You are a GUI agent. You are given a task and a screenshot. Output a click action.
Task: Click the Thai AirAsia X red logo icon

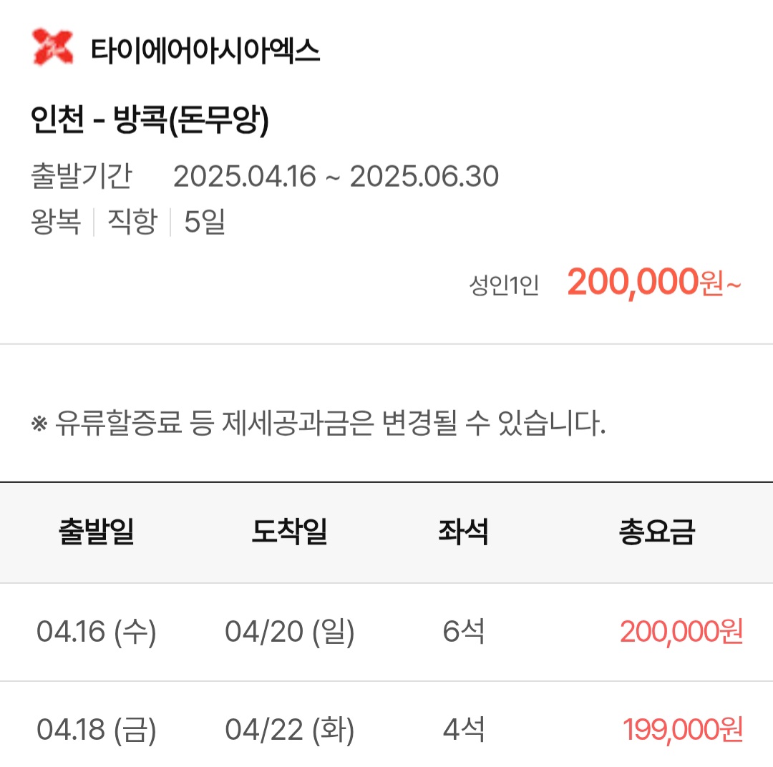52,47
